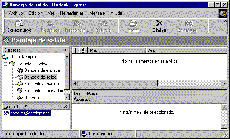The image size is (230, 139).
Task: Open the Elementos eliminados folder
Action: [44, 91]
